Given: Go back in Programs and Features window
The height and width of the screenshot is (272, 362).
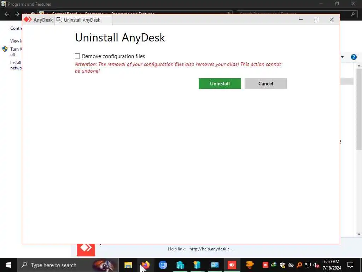Looking at the screenshot, I should [7, 14].
